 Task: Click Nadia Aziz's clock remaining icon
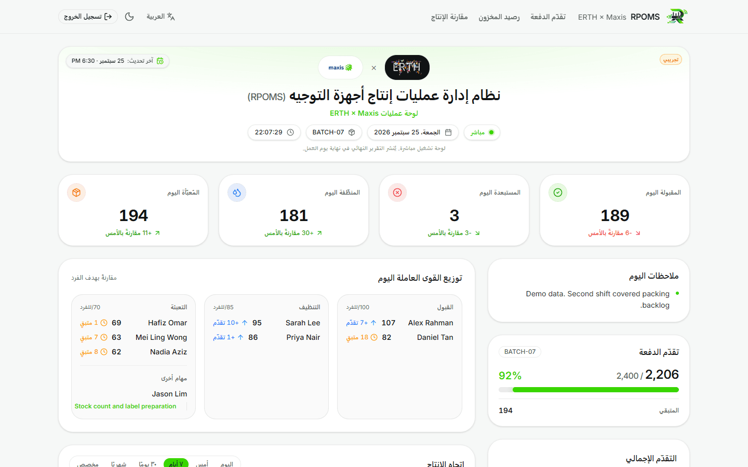tap(104, 352)
